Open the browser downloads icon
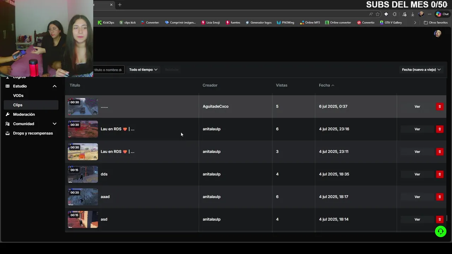 412,14
